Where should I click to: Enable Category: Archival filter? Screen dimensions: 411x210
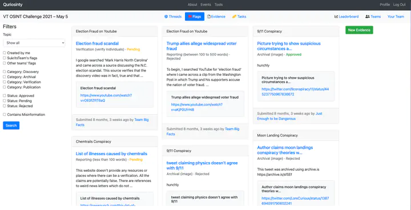coord(5,77)
